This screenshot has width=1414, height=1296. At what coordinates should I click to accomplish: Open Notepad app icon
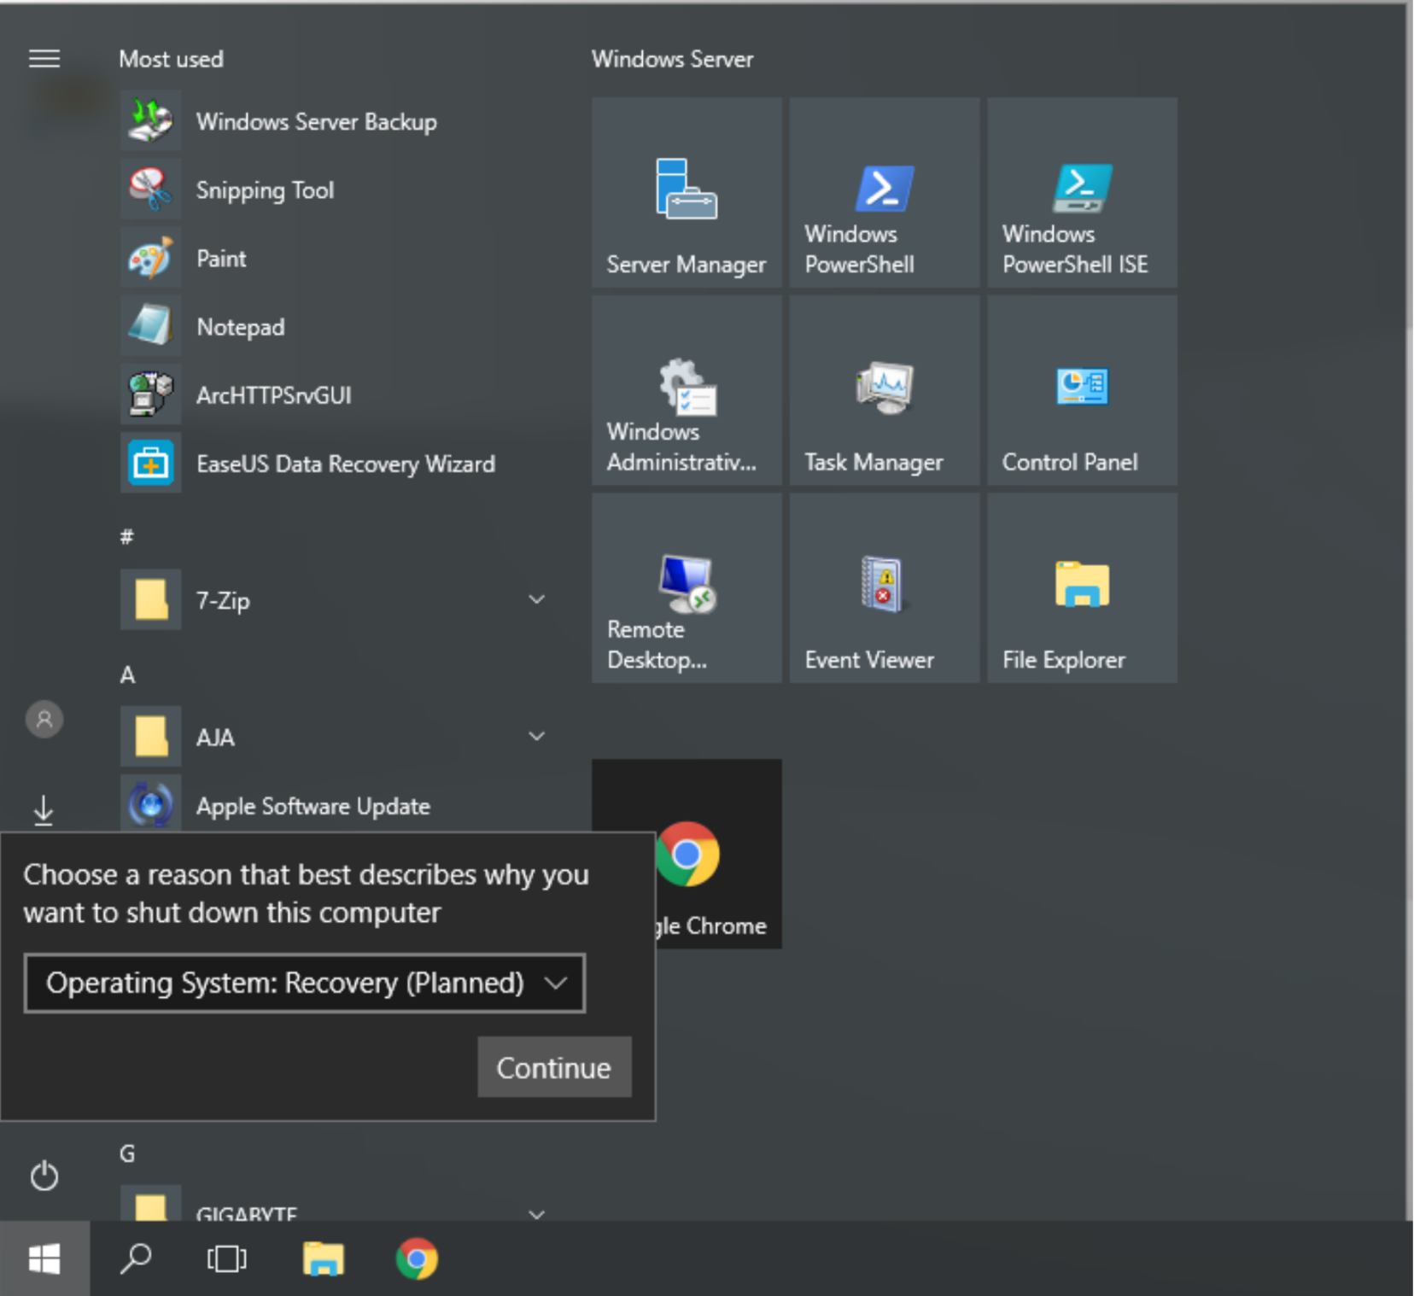pos(150,325)
